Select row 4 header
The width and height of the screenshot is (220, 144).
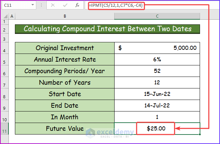coord(4,48)
